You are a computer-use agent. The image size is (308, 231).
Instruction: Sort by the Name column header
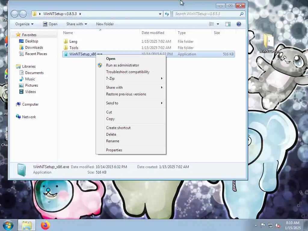coord(100,32)
